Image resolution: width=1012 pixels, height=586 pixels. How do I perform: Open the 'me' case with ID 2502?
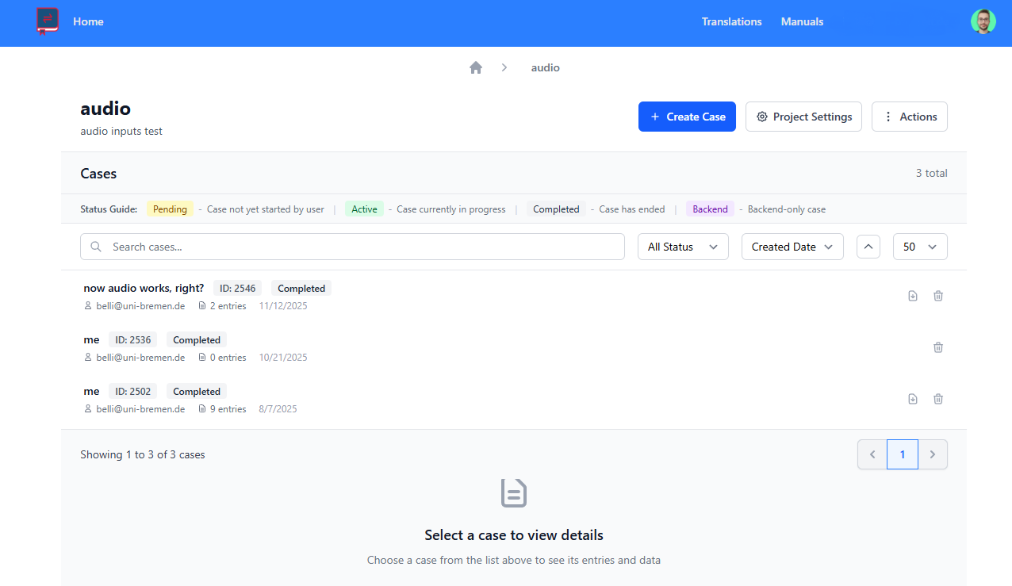91,391
